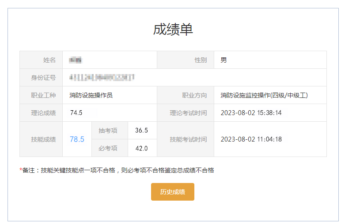Image resolution: width=341 pixels, height=224 pixels.
Task: Click the 历史成绩 button
Action: pos(172,192)
